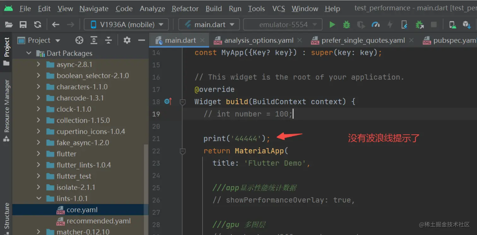Click the Project panel vertical scrollbar

[145, 189]
